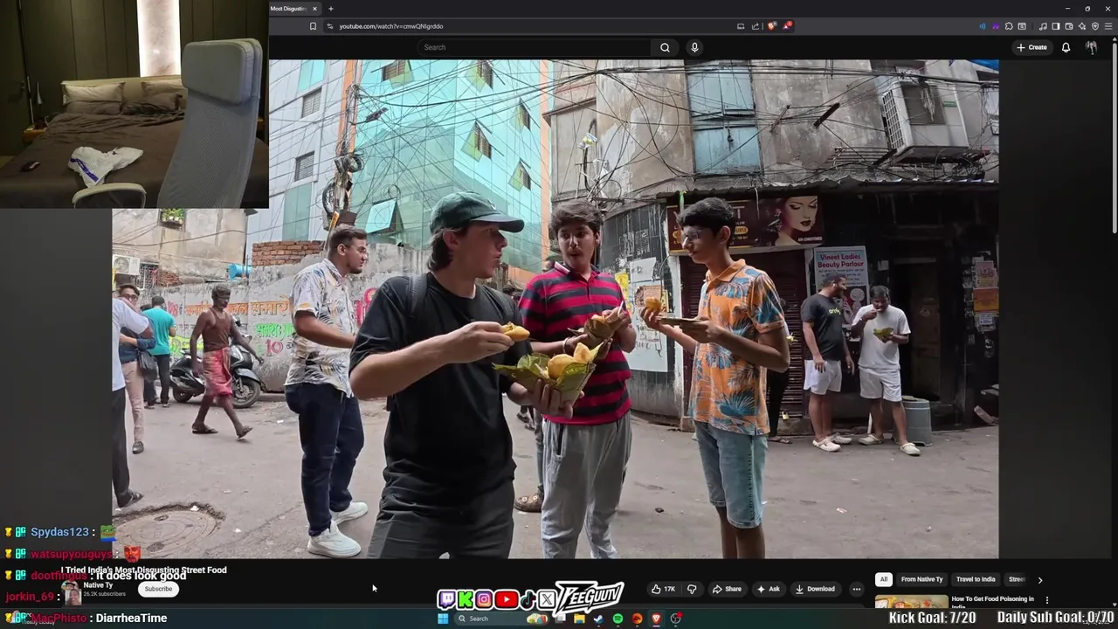Click the Brave Shields lion icon
Viewport: 1118px width, 629px height.
(x=772, y=26)
